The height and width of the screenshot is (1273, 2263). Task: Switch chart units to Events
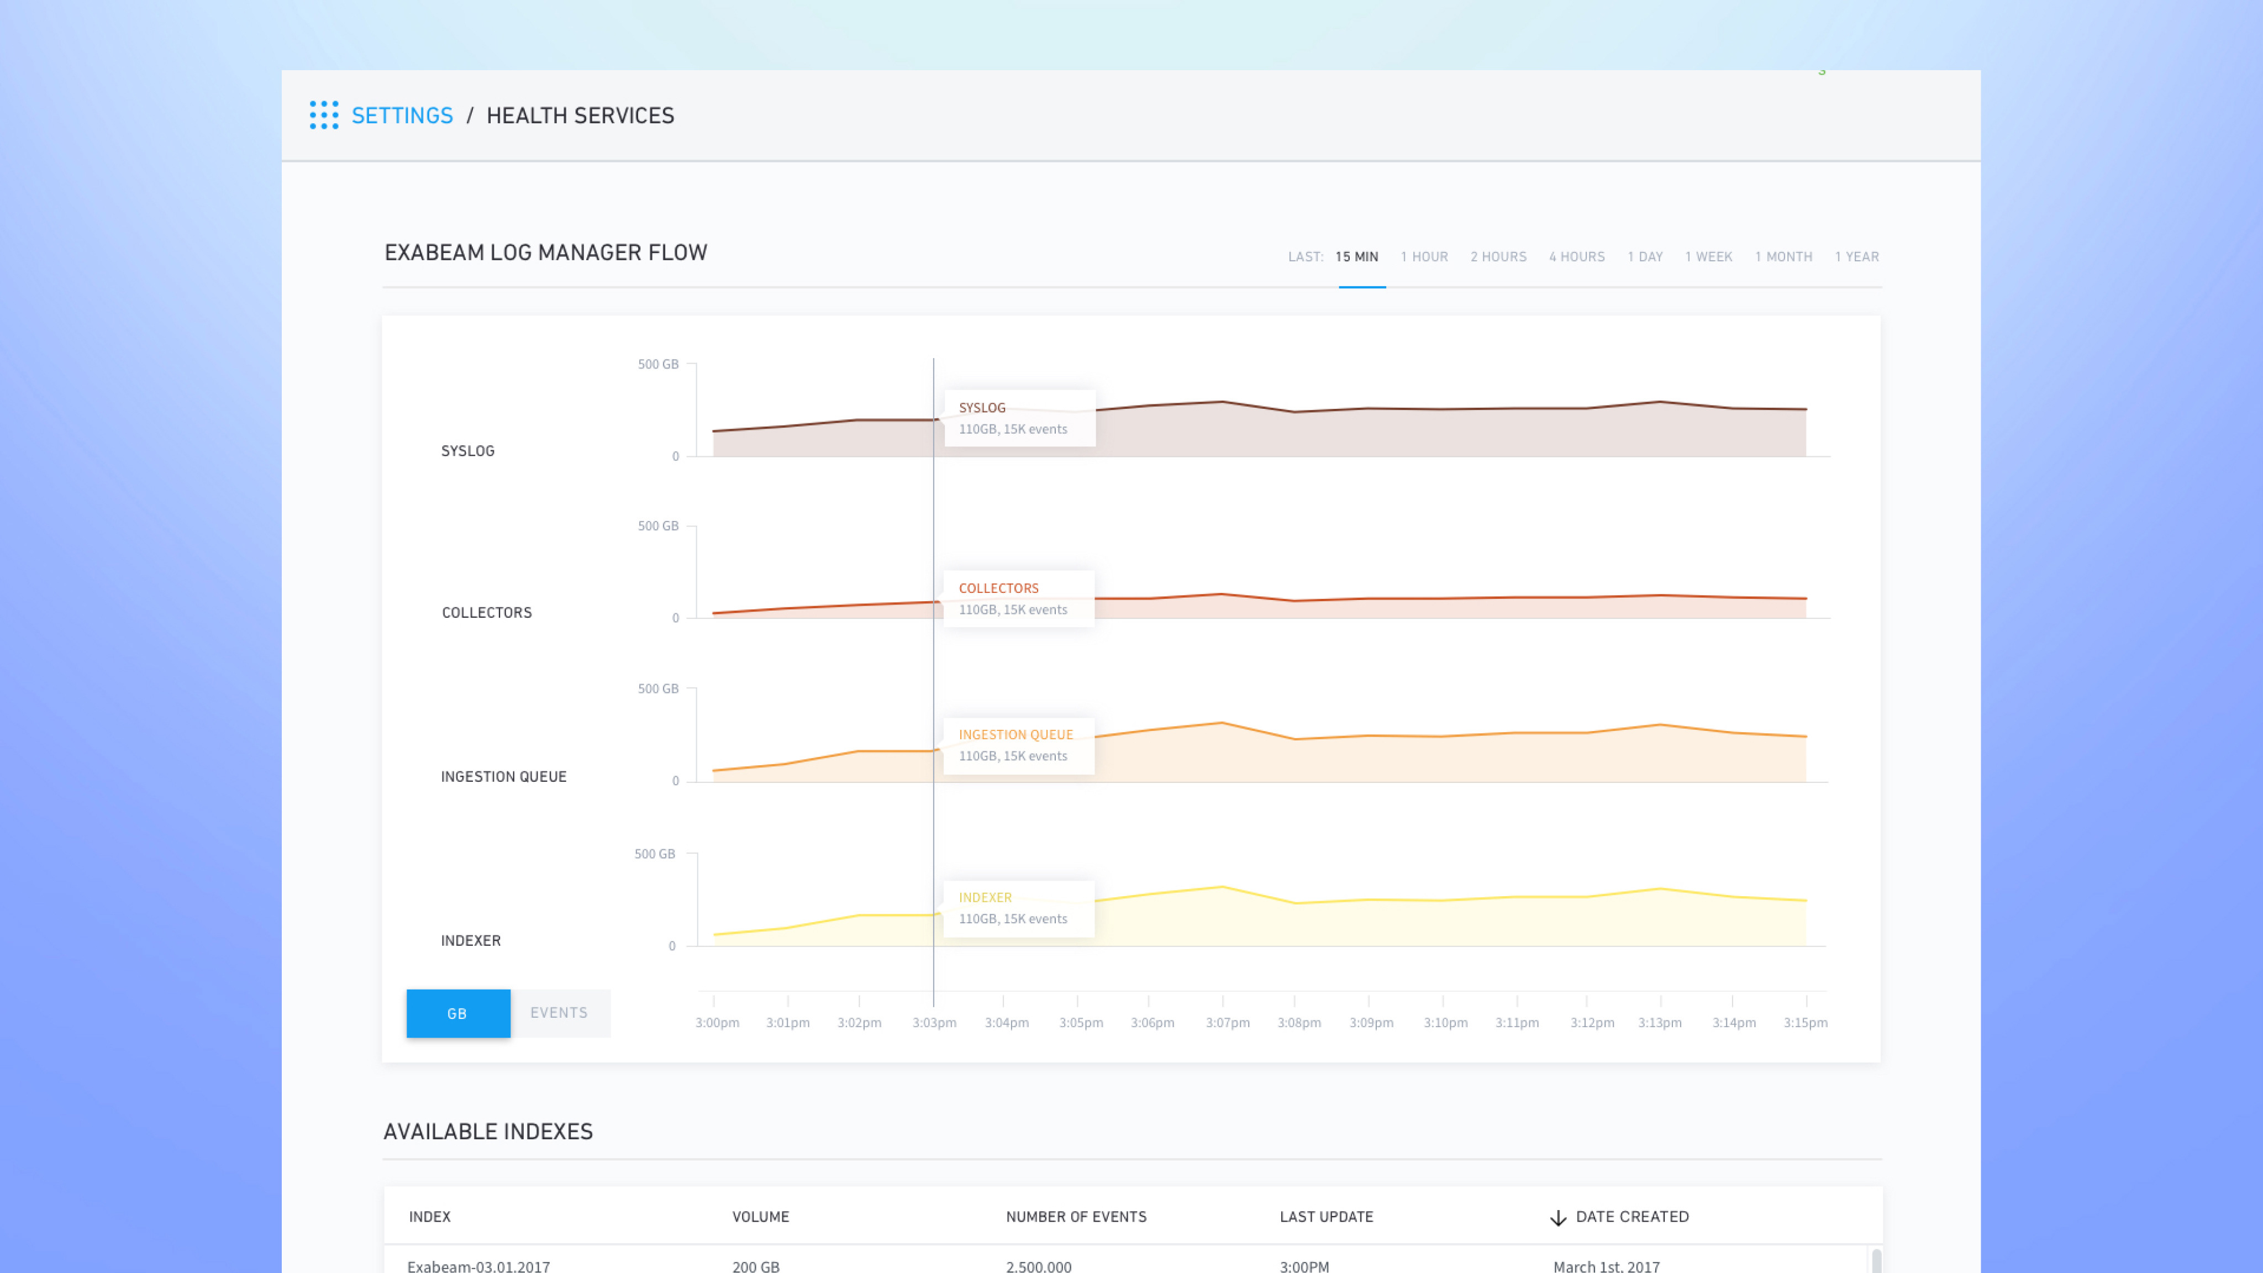point(559,1013)
